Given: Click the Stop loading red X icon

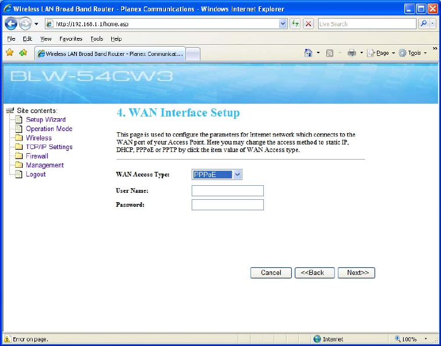Looking at the screenshot, I should pyautogui.click(x=309, y=24).
